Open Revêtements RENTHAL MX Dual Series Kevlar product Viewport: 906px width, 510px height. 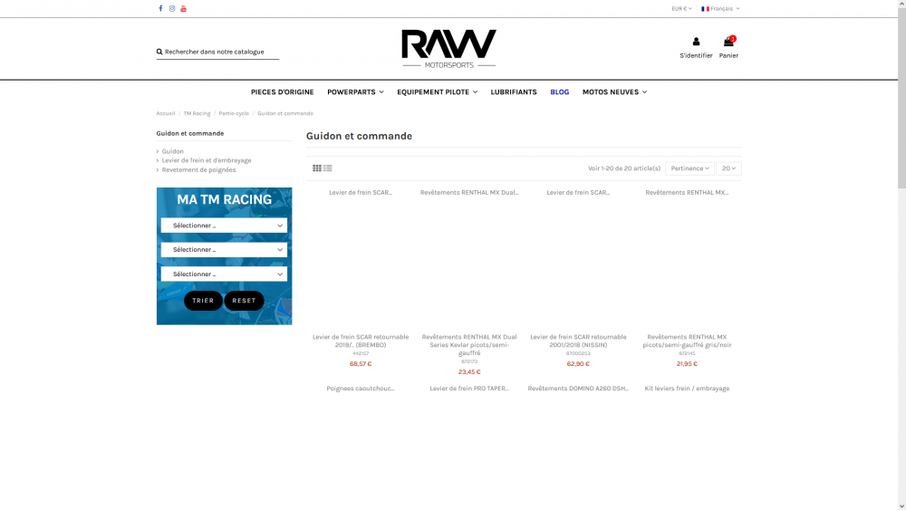point(469,345)
